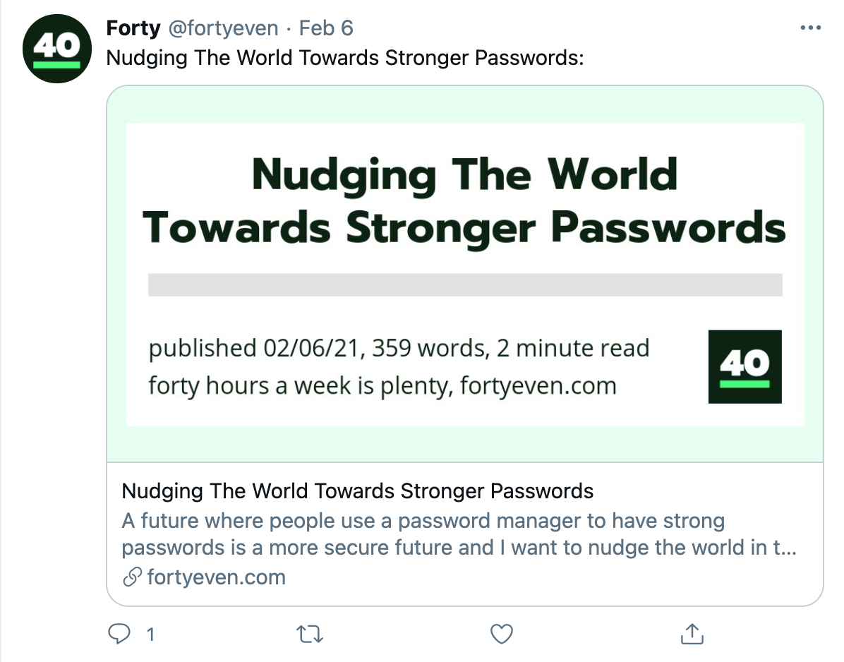Viewport: 844px width, 662px height.
Task: Click the @fortyeven handle
Action: coord(224,28)
